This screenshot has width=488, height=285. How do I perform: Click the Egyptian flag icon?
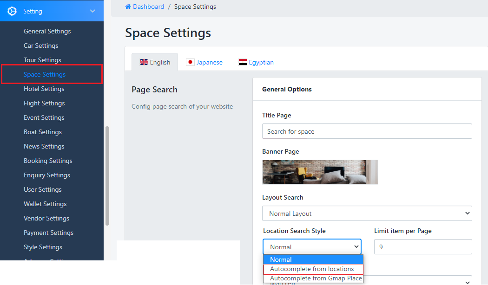click(x=243, y=62)
